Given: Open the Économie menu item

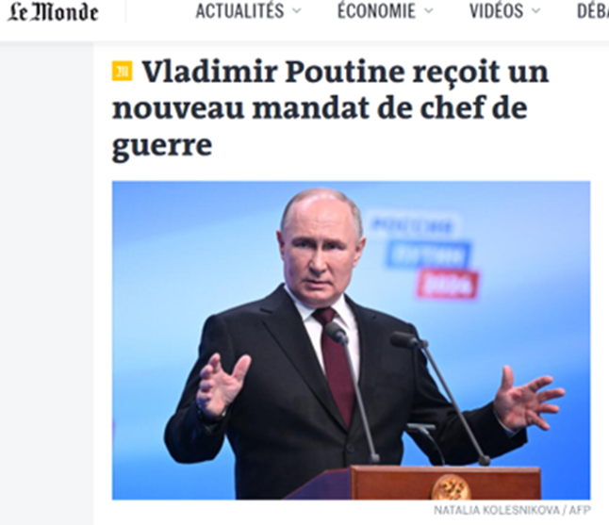Looking at the screenshot, I should 376,11.
